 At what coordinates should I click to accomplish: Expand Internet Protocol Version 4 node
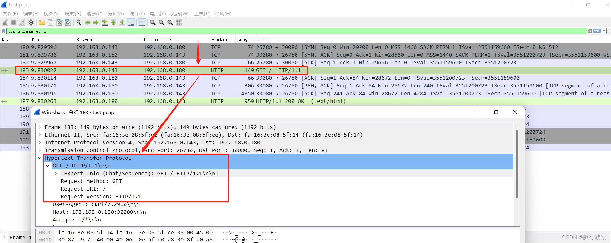point(40,143)
